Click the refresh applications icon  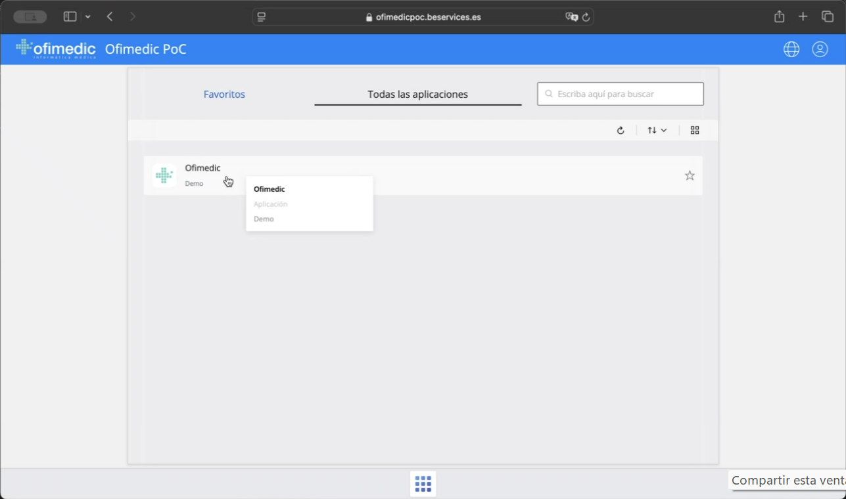pos(620,131)
